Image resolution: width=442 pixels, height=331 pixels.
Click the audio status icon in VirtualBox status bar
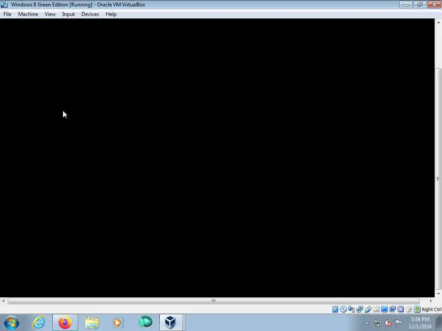pyautogui.click(x=351, y=309)
